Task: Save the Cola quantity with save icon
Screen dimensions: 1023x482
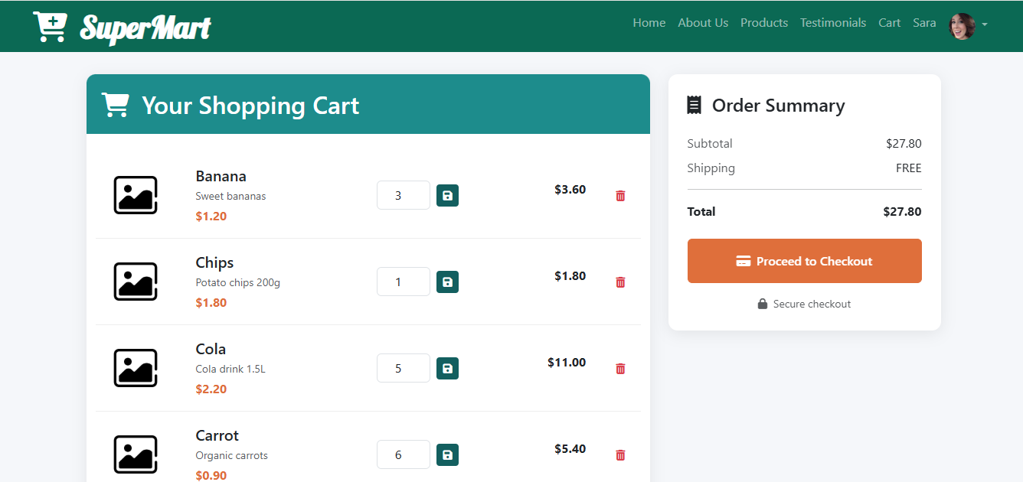Action: click(447, 369)
